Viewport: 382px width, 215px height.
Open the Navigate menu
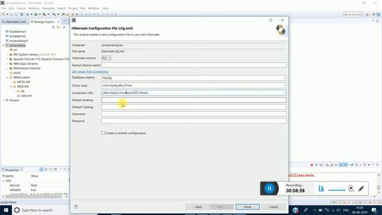click(x=48, y=8)
